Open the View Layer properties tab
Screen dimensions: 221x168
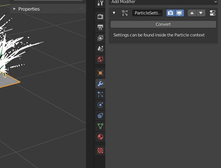pos(100,38)
